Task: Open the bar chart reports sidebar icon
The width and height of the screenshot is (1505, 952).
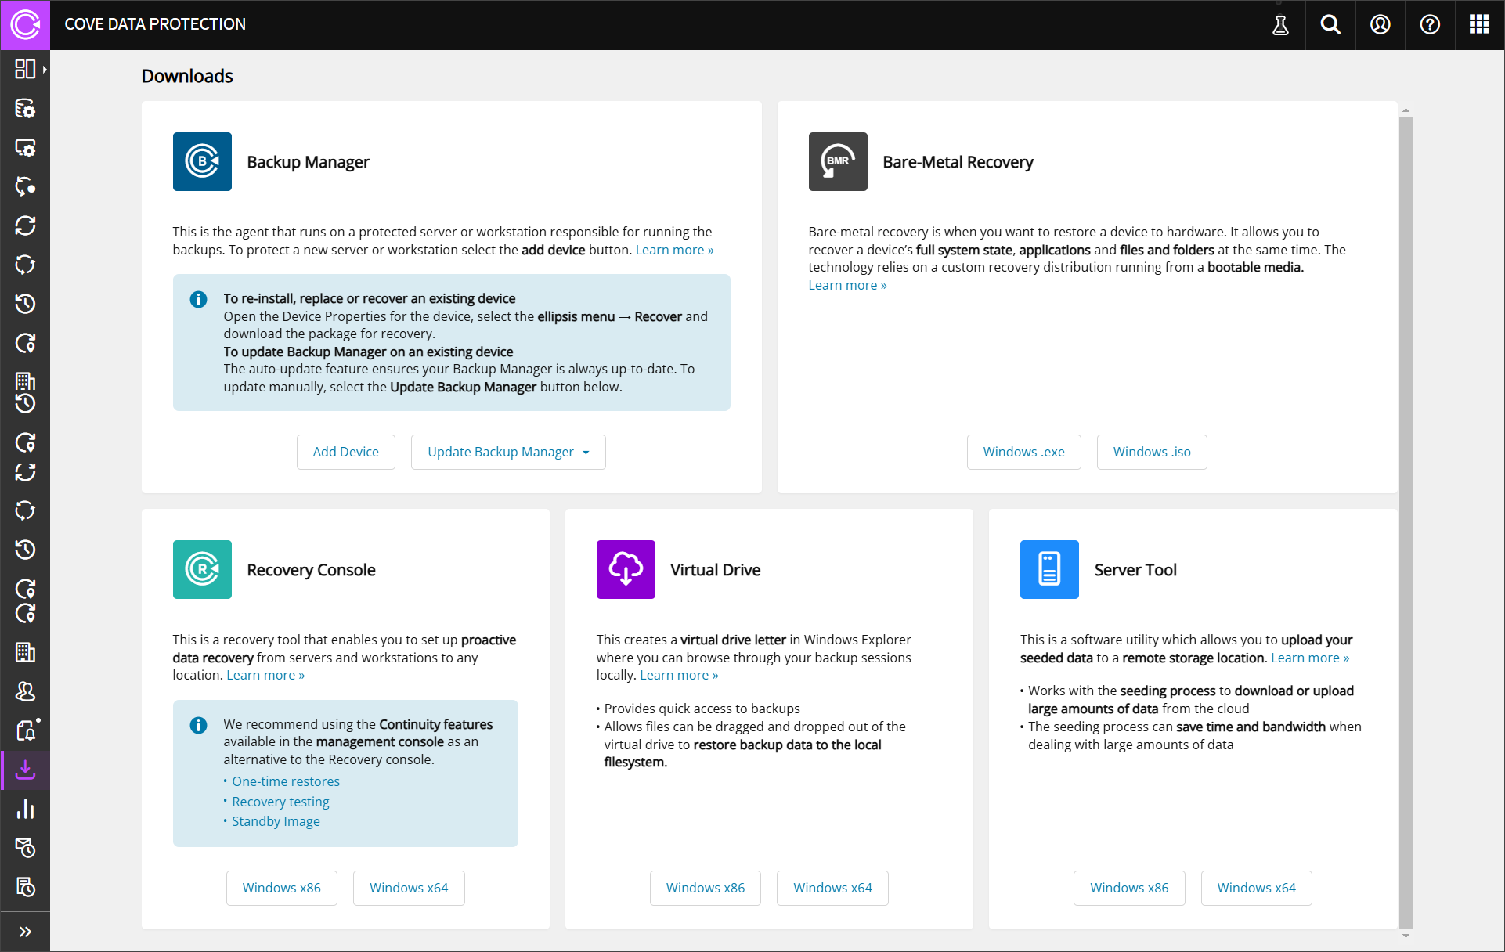Action: coord(25,809)
